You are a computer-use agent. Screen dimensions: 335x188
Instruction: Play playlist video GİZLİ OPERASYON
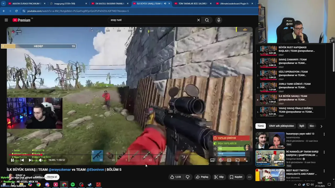click(291, 75)
